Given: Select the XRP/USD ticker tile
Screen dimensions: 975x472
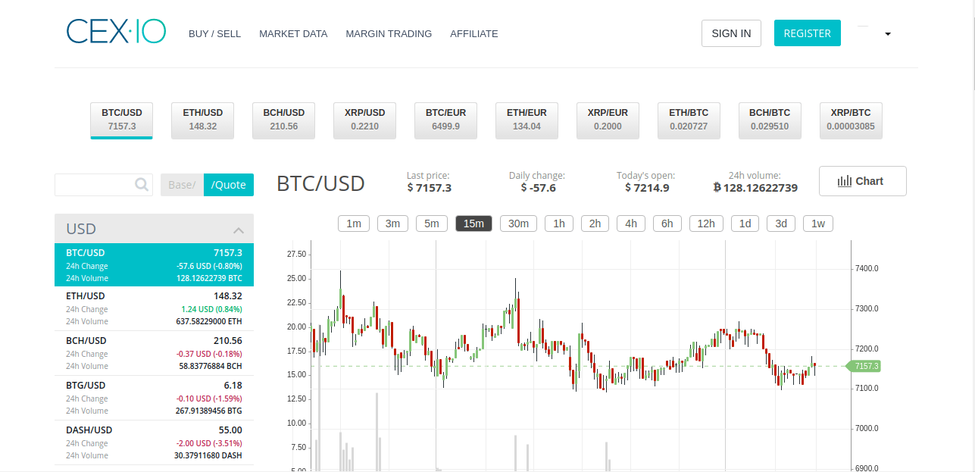Looking at the screenshot, I should (364, 120).
